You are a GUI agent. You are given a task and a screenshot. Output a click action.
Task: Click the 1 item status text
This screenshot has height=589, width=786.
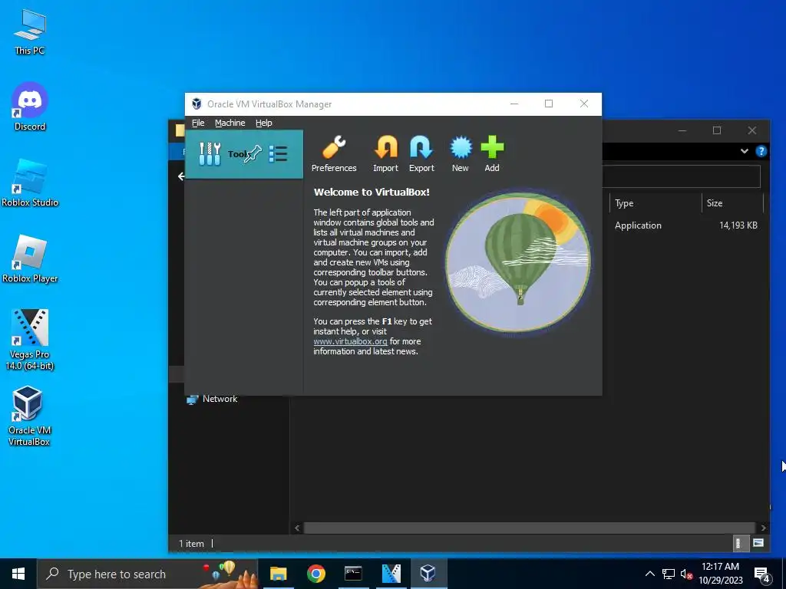(191, 544)
